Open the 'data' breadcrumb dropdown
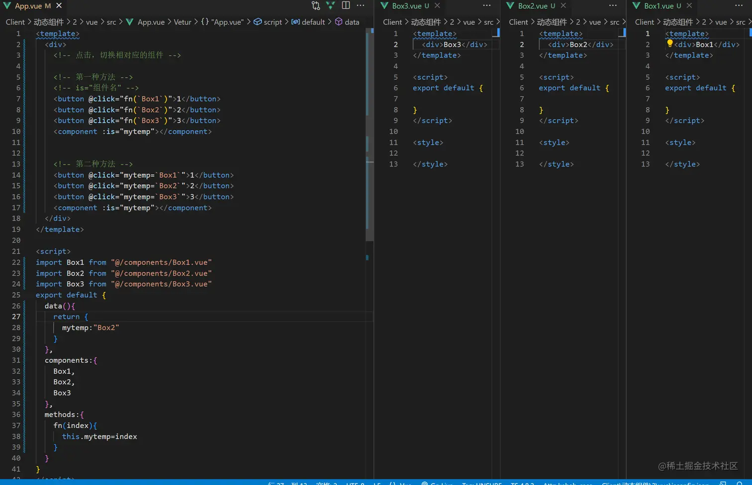752x485 pixels. coord(352,22)
